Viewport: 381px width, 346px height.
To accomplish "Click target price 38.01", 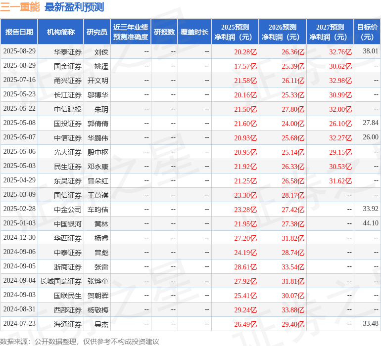I will (371, 51).
